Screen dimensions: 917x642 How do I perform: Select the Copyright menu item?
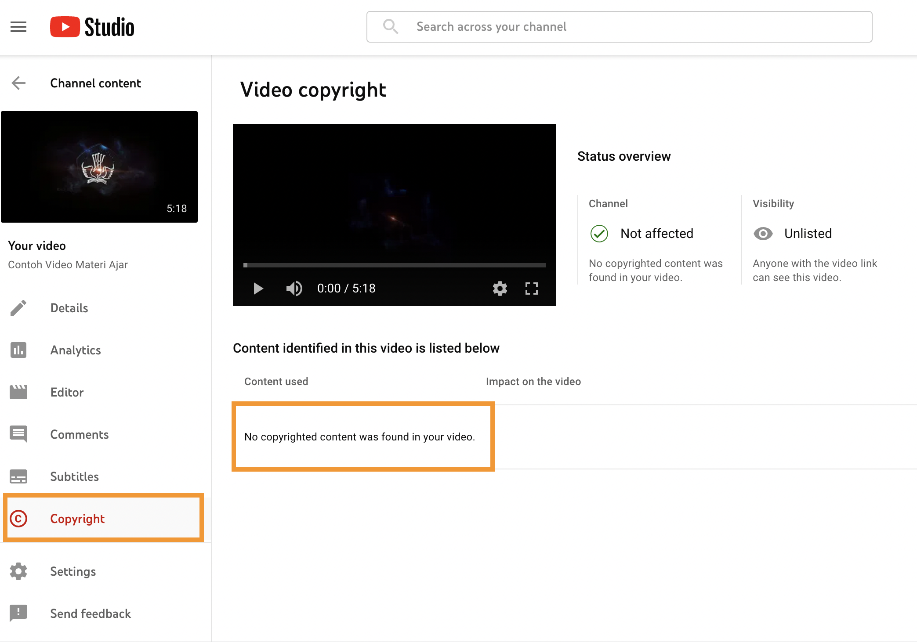[x=77, y=519]
